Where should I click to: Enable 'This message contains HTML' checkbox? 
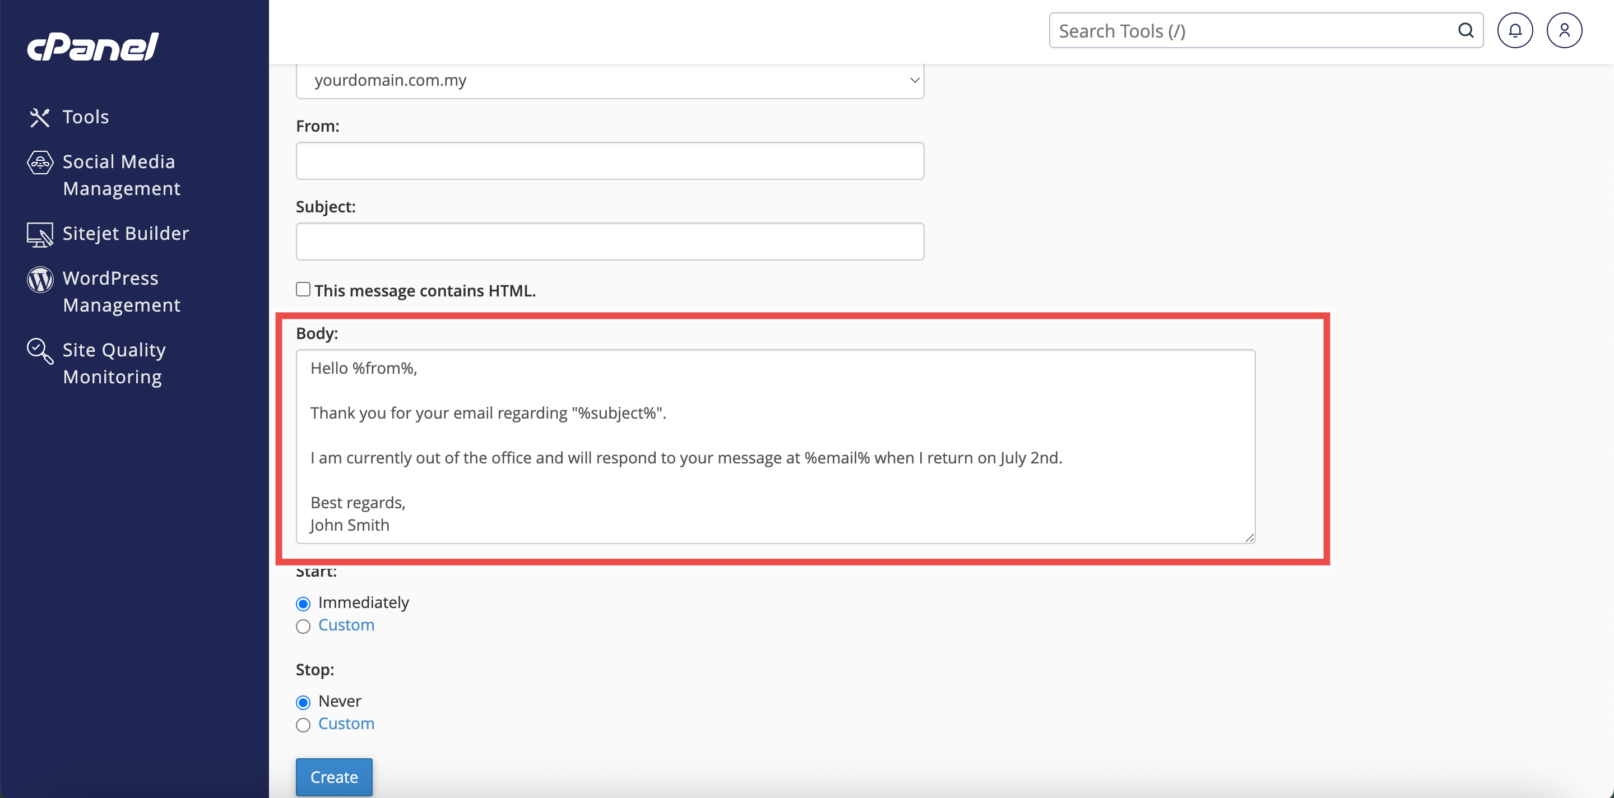[303, 289]
